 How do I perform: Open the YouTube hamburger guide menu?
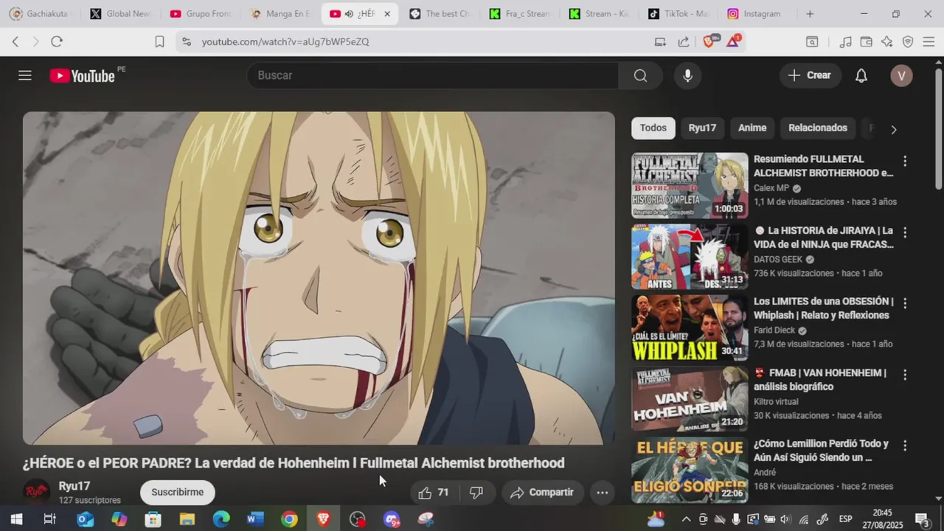tap(25, 75)
